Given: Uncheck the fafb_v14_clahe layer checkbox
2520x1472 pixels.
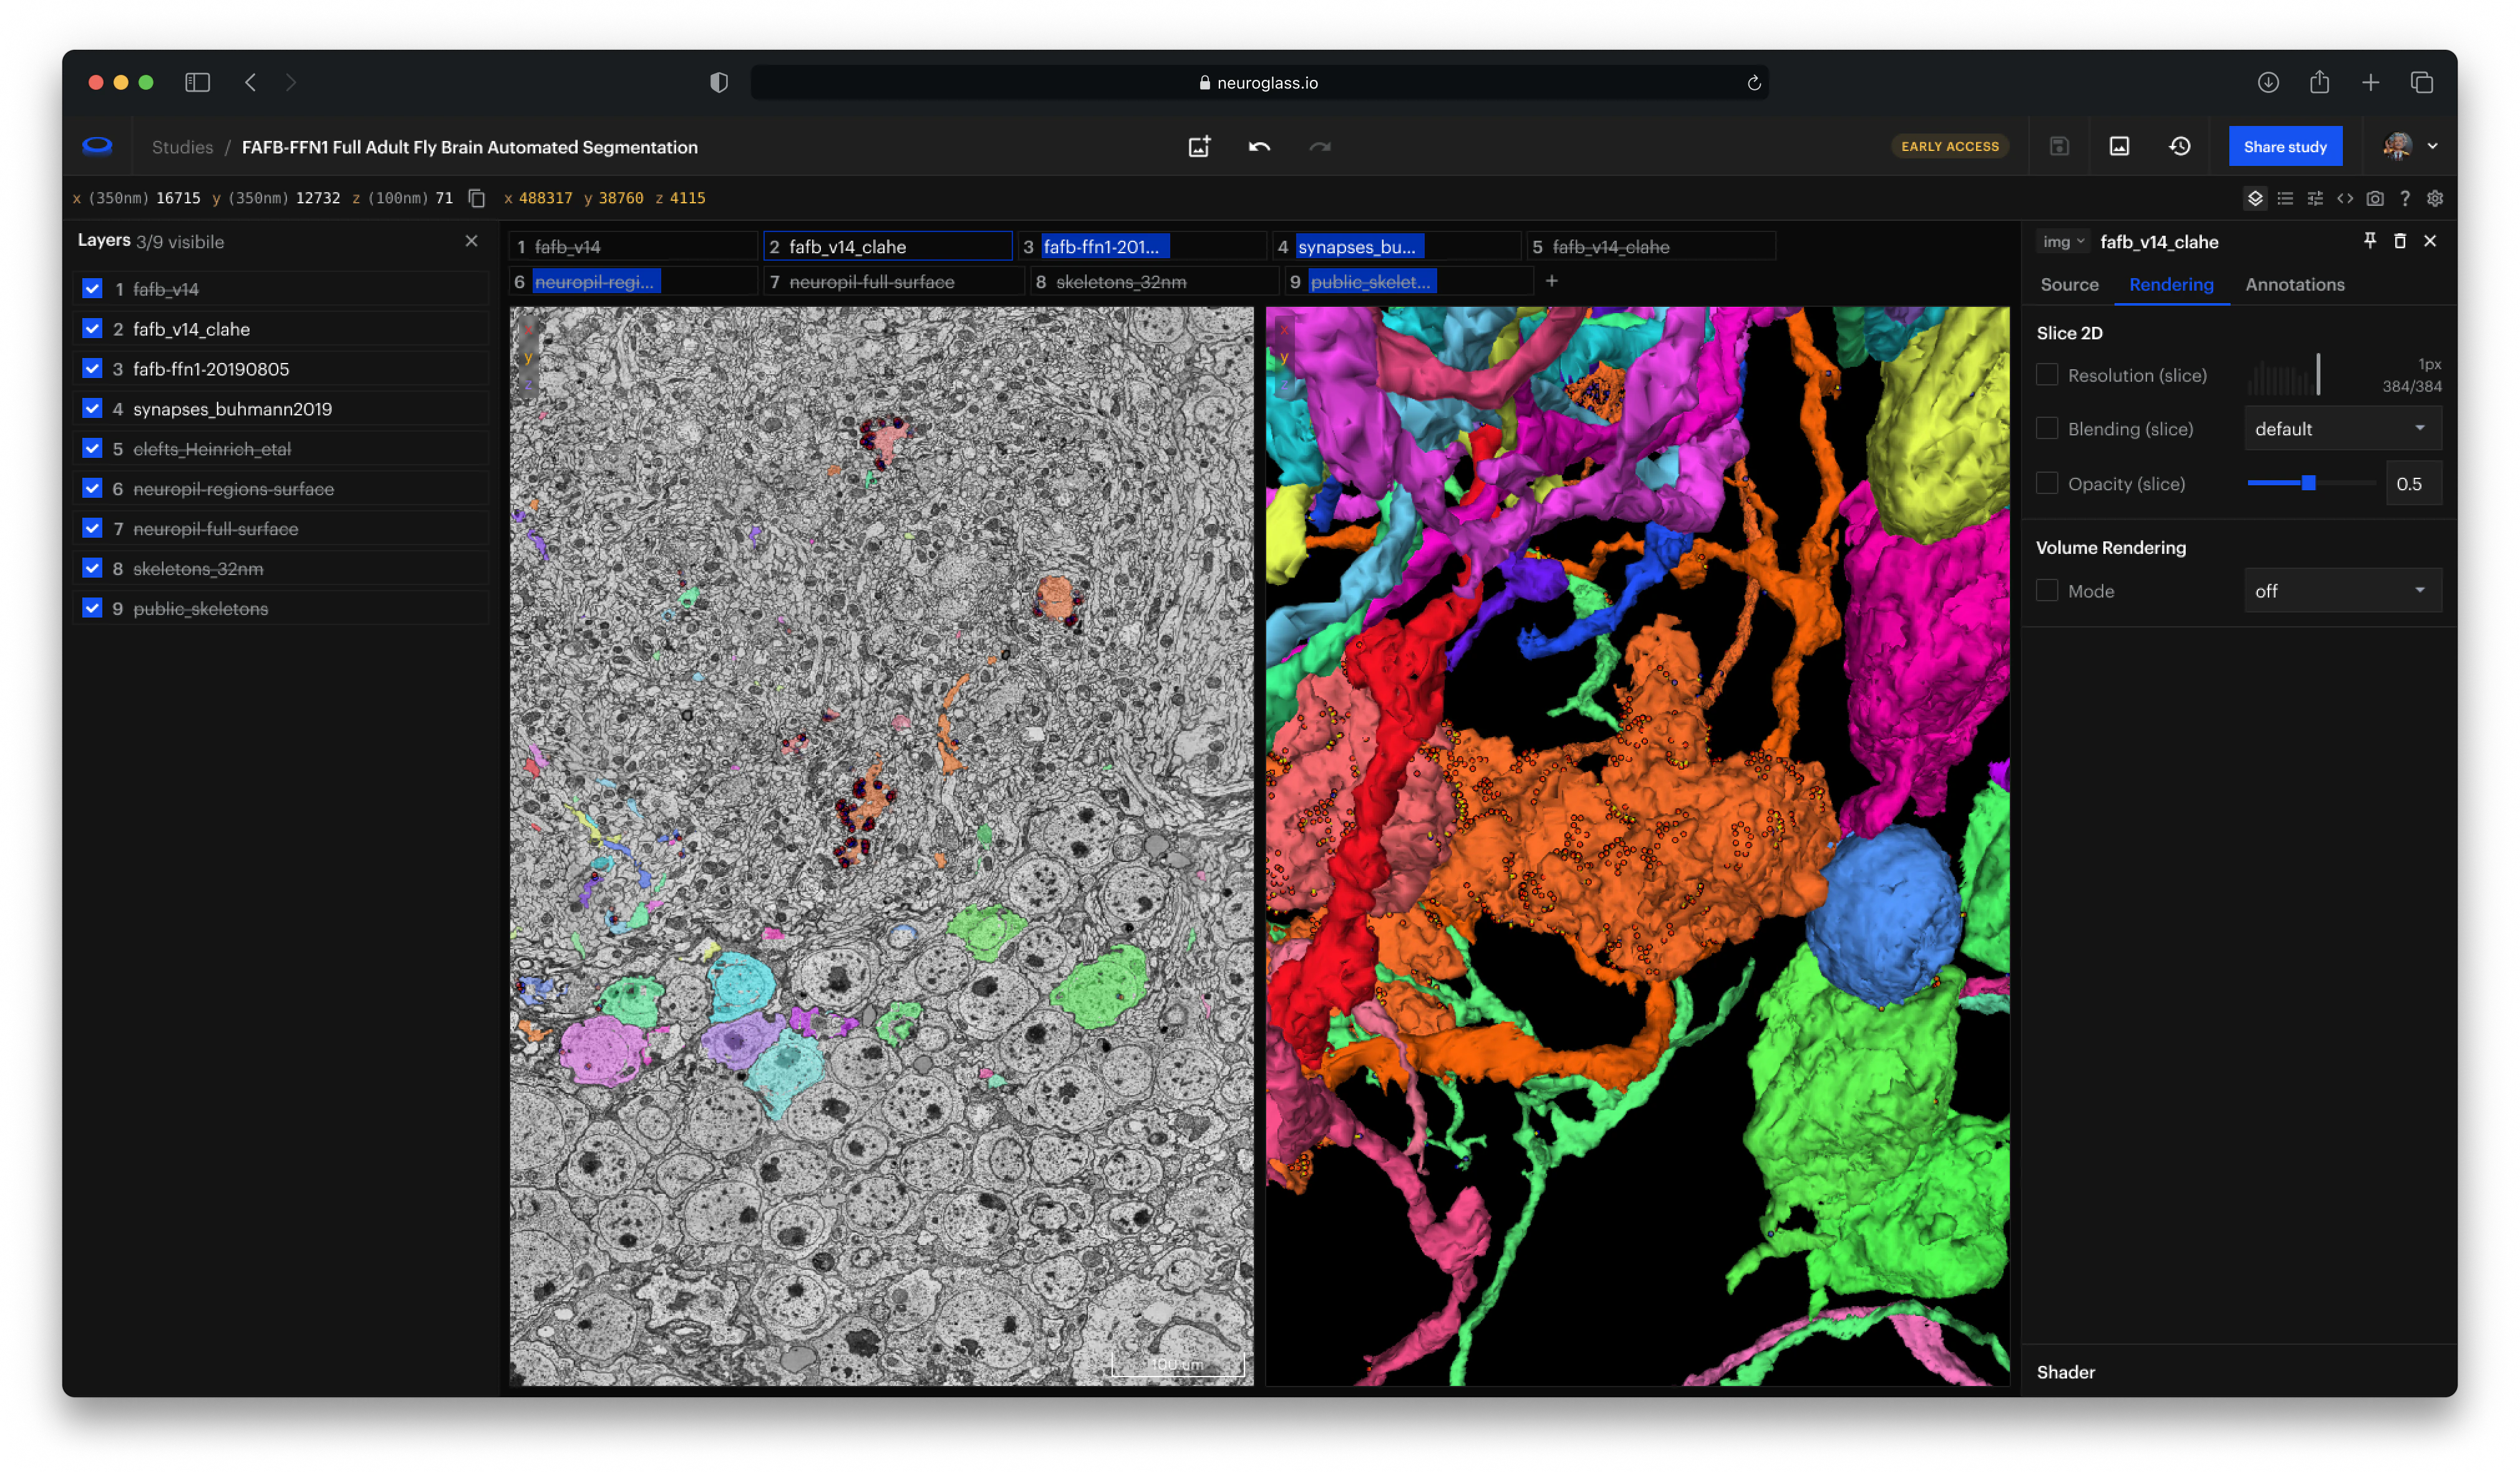Looking at the screenshot, I should [x=92, y=329].
